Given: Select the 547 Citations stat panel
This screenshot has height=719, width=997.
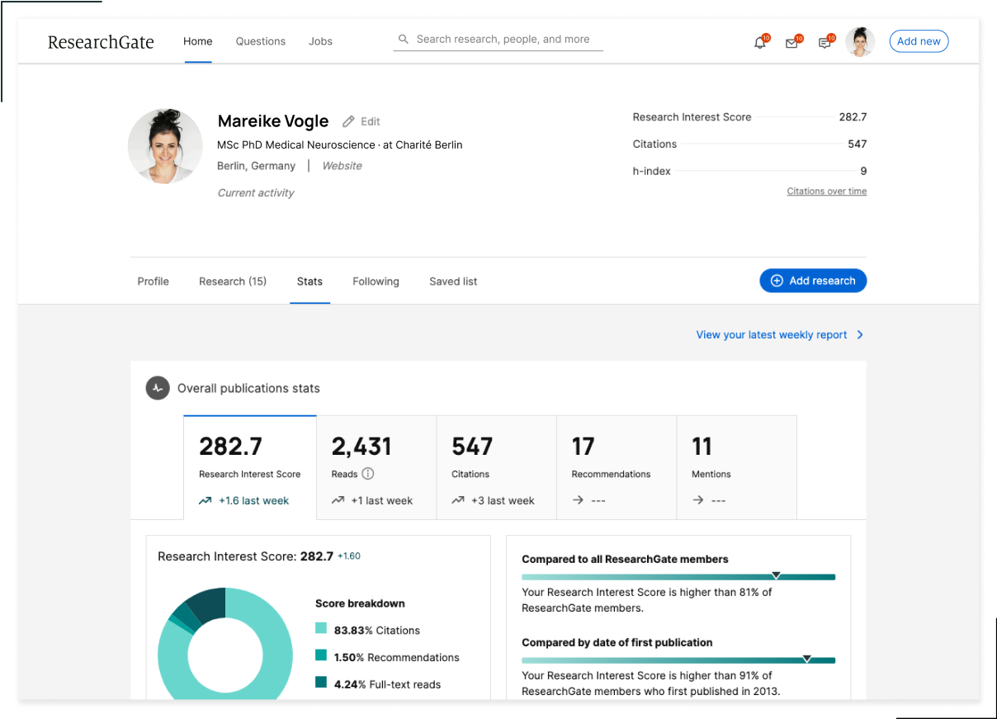Looking at the screenshot, I should click(496, 466).
